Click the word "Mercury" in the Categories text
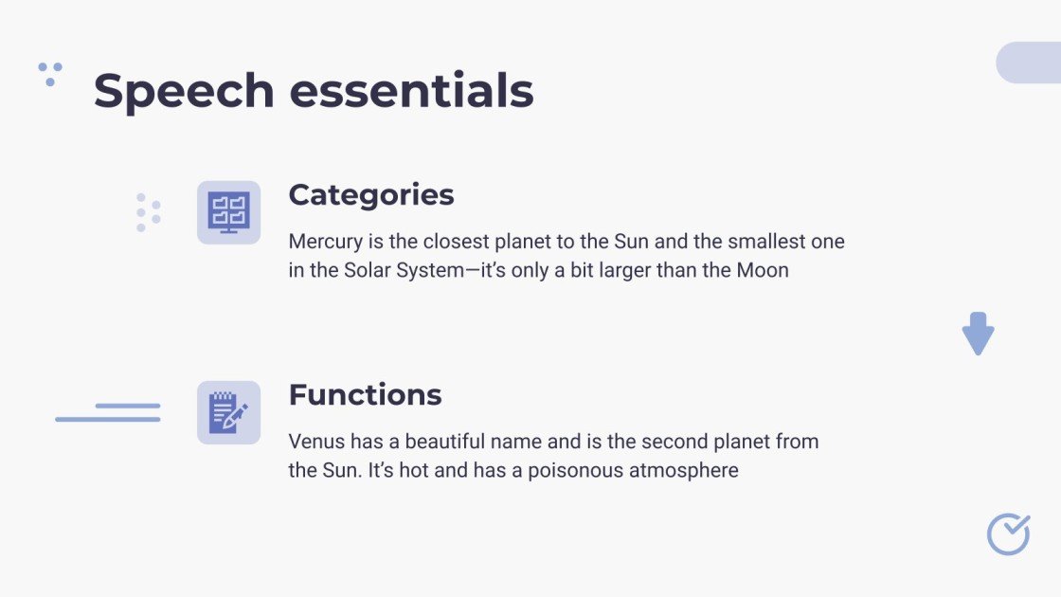 (325, 242)
